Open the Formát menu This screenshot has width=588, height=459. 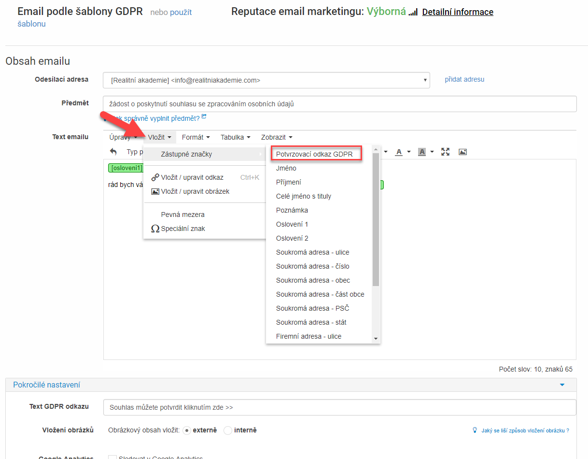click(196, 137)
